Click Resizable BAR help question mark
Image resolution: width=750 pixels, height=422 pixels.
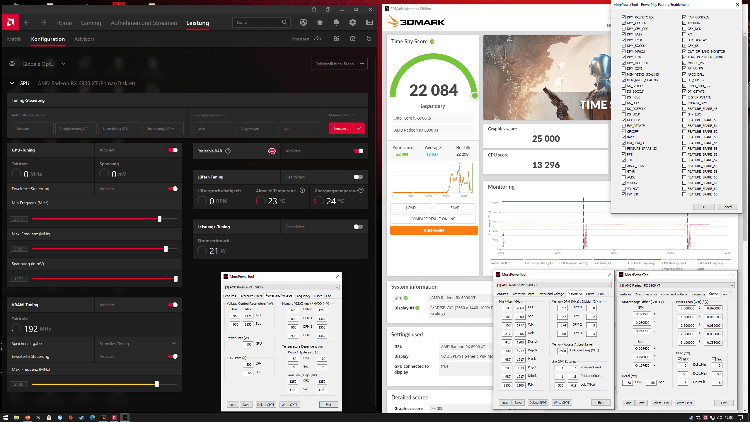(x=228, y=151)
